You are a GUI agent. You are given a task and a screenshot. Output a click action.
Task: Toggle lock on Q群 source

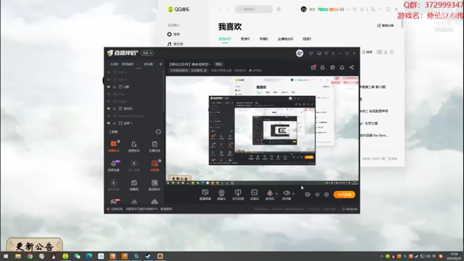click(x=114, y=86)
